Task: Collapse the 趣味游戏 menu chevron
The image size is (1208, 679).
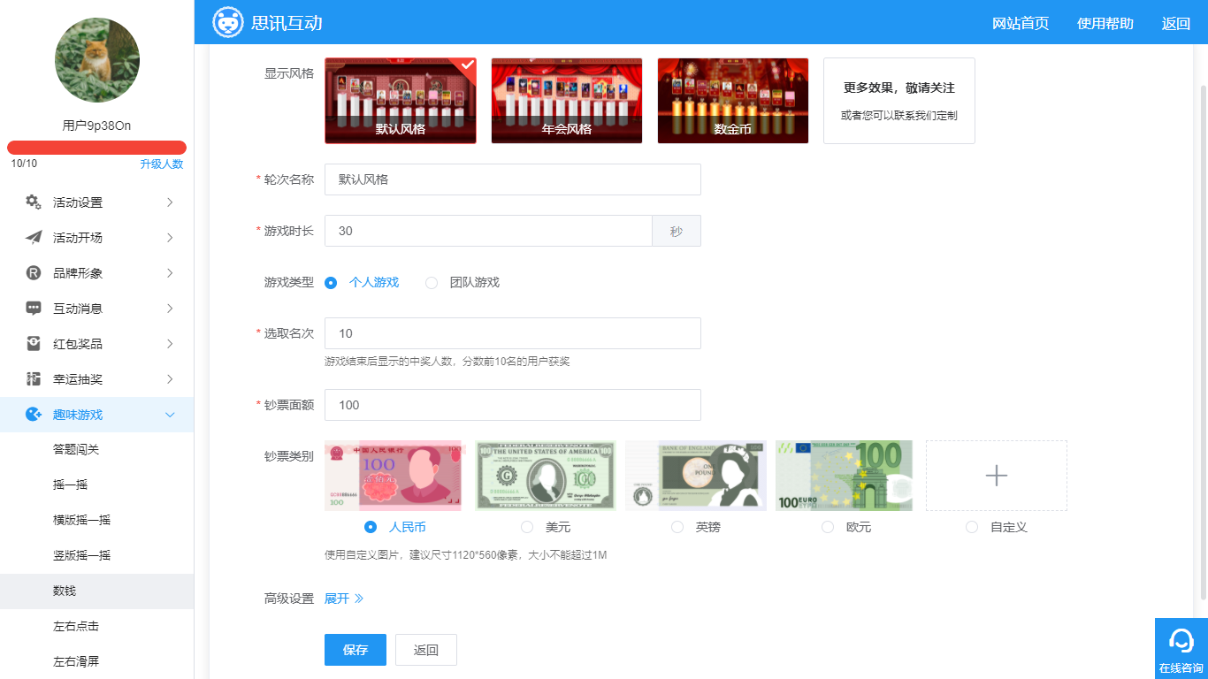Action: pyautogui.click(x=170, y=415)
